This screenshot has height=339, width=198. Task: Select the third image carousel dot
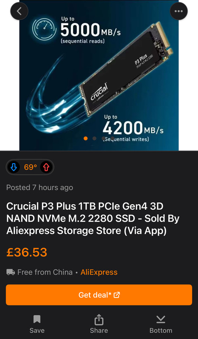pyautogui.click(x=103, y=139)
